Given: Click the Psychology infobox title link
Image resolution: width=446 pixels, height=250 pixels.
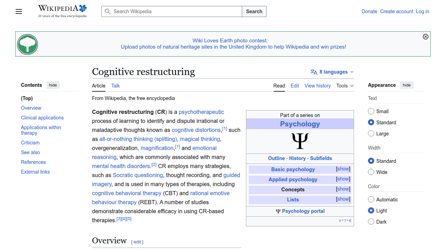Looking at the screenshot, I should pyautogui.click(x=300, y=124).
